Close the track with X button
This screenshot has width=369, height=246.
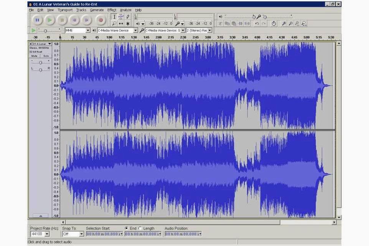(x=31, y=44)
